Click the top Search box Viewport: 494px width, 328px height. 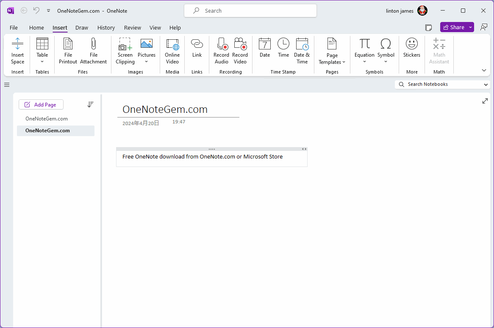[250, 11]
